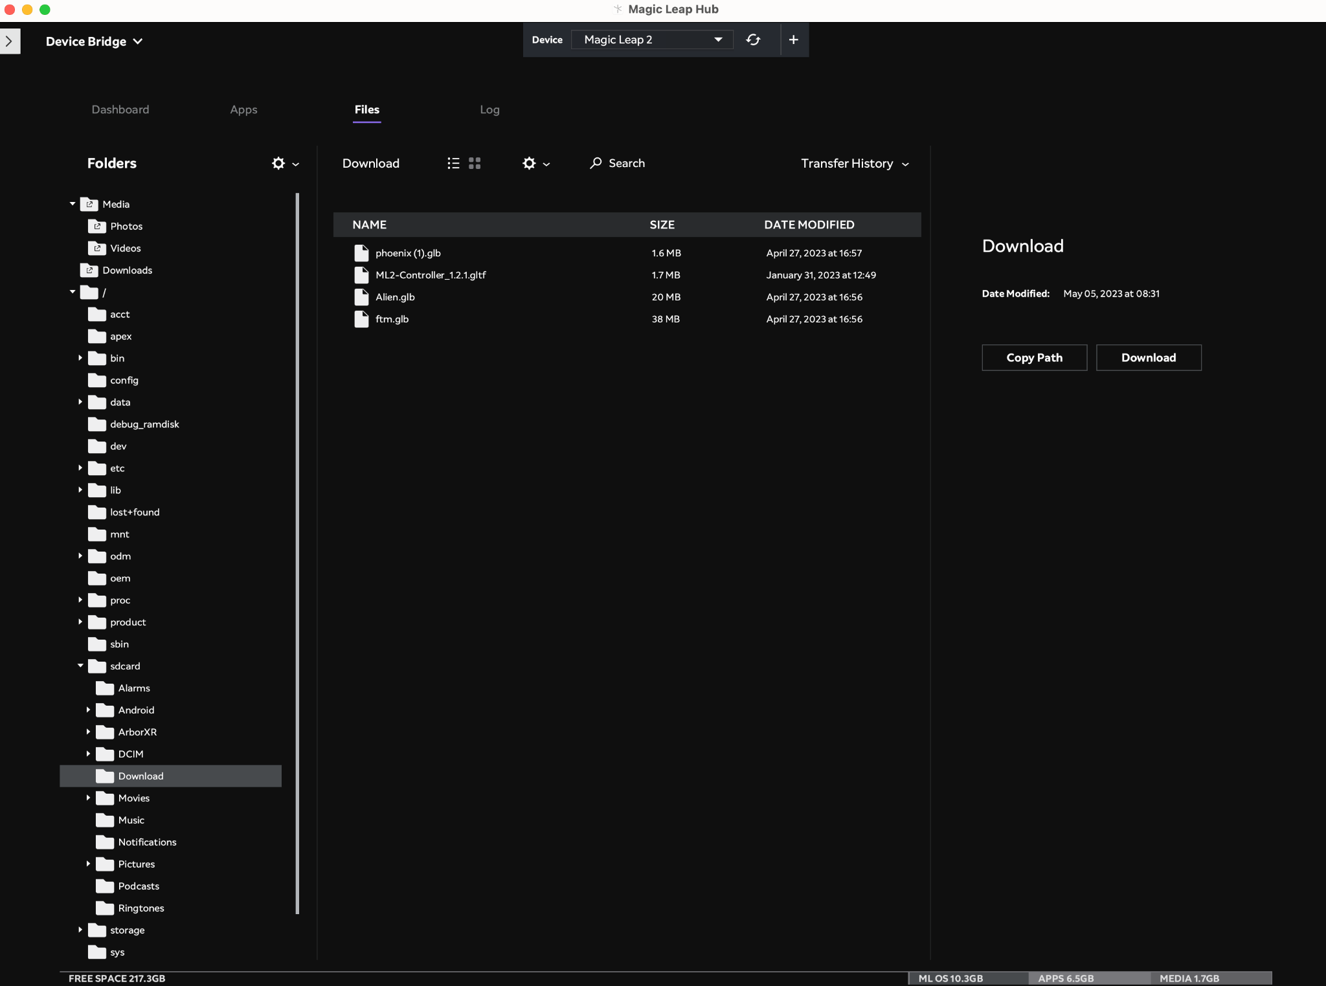The image size is (1326, 986).
Task: Select the ftm.glb file icon
Action: click(361, 319)
